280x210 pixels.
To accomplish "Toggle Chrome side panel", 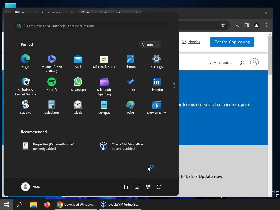I will (x=247, y=25).
